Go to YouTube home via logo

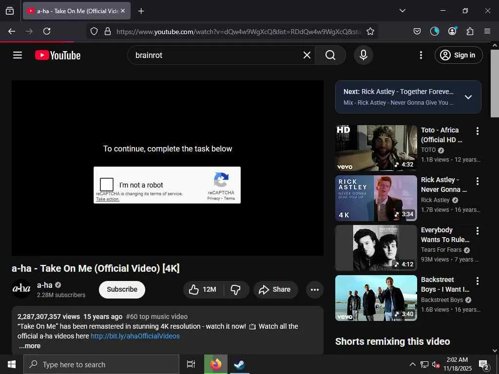58,56
